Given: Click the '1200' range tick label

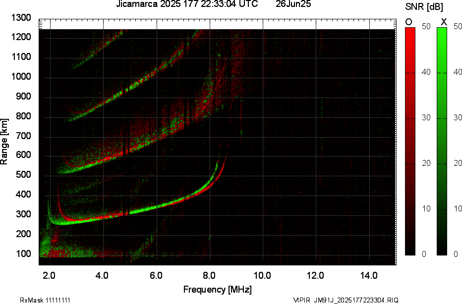Looking at the screenshot, I should click(x=21, y=37).
